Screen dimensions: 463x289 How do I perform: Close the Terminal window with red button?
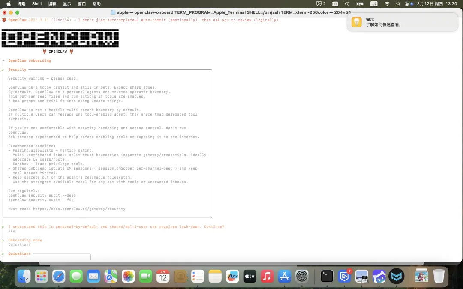pyautogui.click(x=4, y=12)
